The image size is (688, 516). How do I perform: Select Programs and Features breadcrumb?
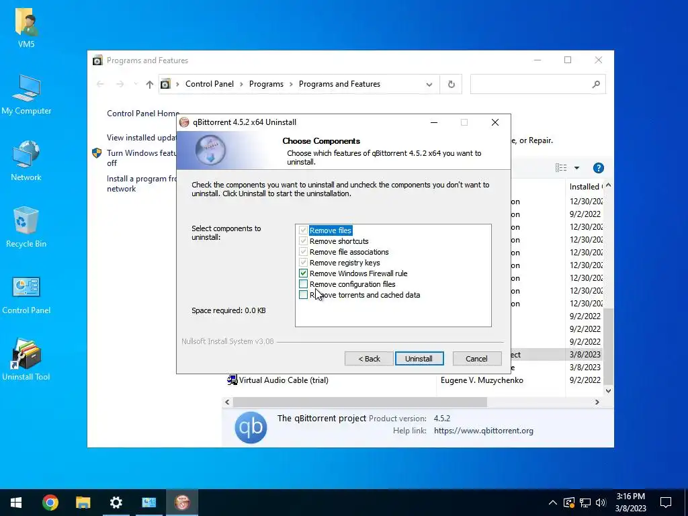[339, 84]
